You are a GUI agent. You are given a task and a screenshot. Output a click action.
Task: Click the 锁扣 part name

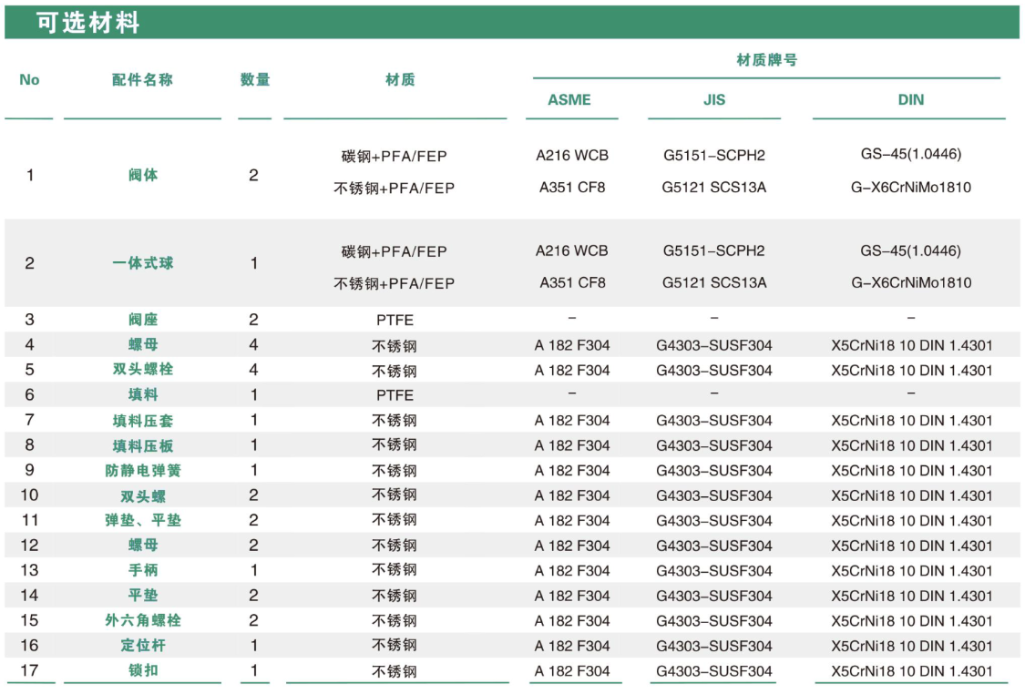pos(143,671)
